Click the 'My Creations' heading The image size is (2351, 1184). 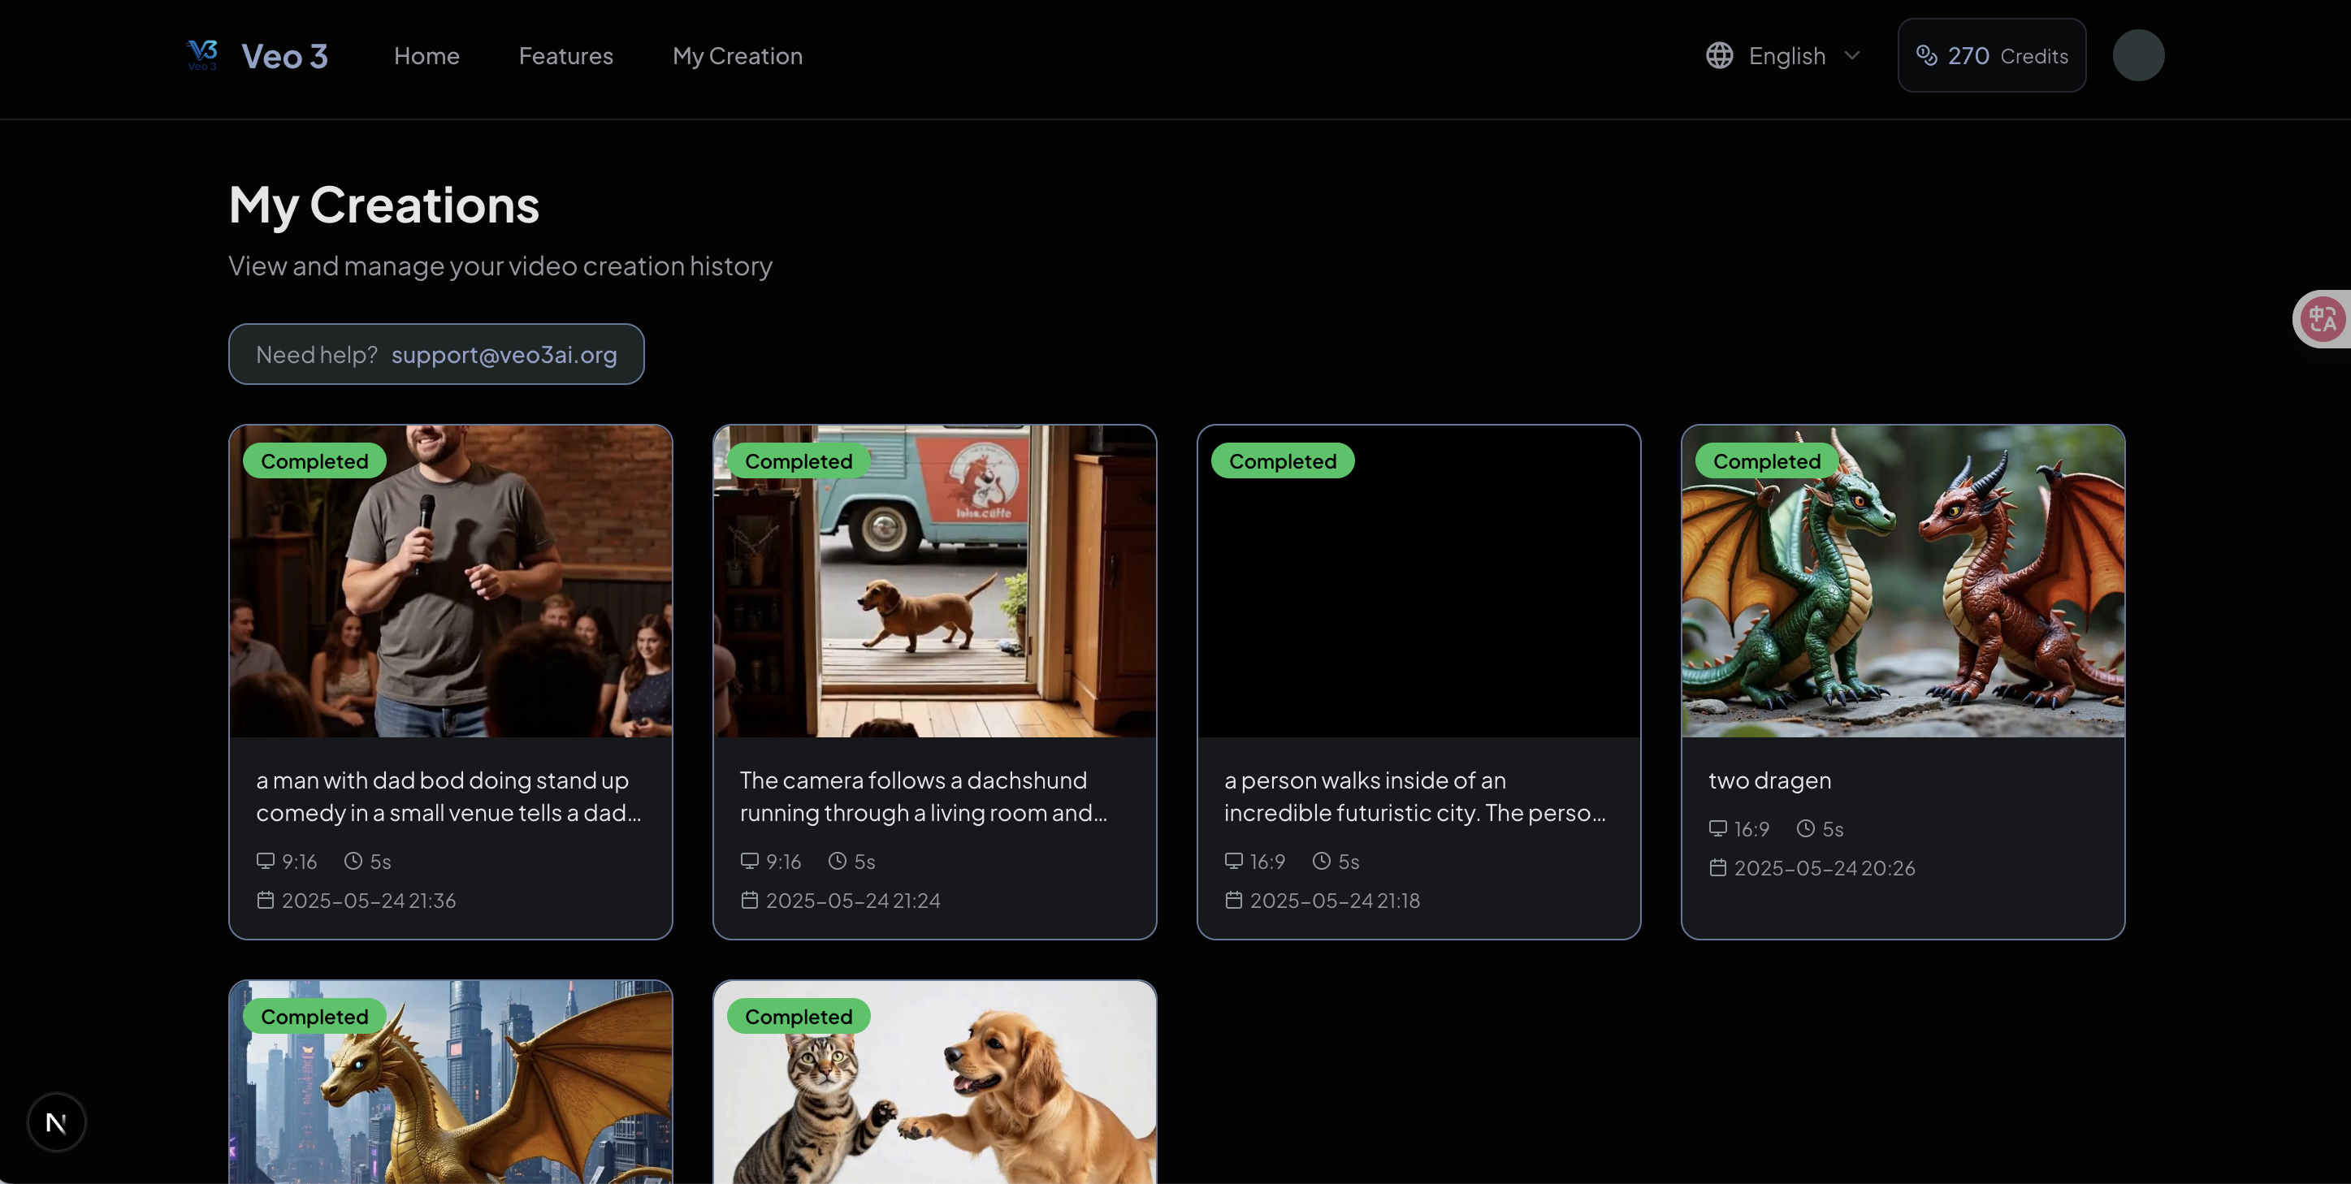384,205
